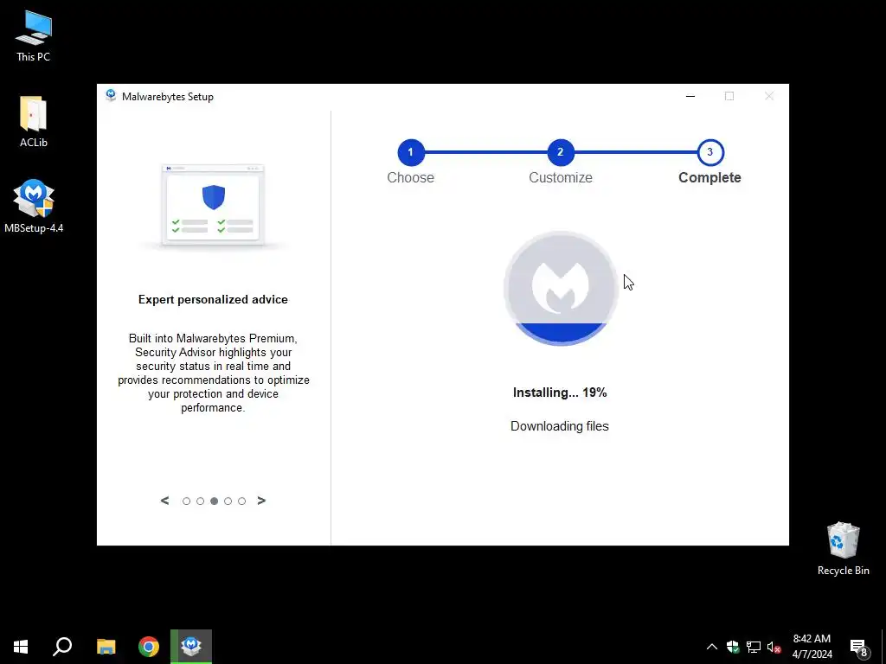
Task: Click the 'Customize' step label
Action: 561,178
